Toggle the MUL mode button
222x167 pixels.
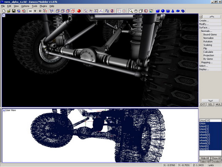[218, 104]
